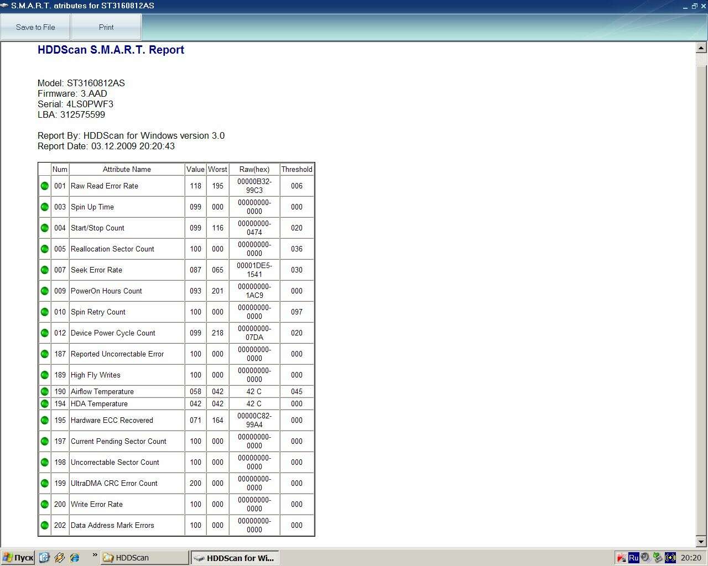Viewport: 708px width, 566px height.
Task: Click the UltraDMA CRC Error Count status icon
Action: click(x=45, y=483)
